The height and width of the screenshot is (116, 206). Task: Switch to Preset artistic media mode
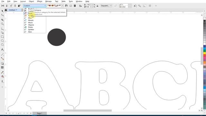tap(3, 6)
